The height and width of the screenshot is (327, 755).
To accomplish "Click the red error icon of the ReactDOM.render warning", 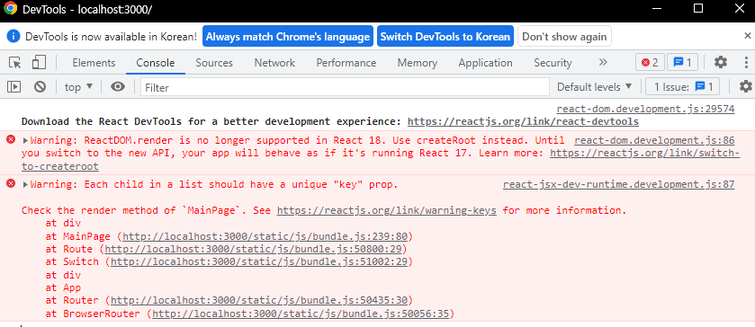I will point(11,140).
